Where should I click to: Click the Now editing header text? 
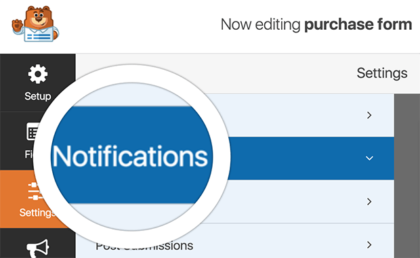260,24
